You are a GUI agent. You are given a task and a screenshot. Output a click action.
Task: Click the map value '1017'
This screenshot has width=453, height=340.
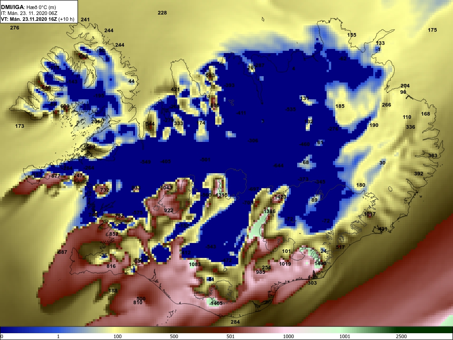click(x=370, y=214)
